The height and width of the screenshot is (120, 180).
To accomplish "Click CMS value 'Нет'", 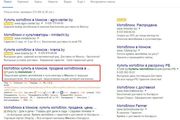I will [x=31, y=100].
